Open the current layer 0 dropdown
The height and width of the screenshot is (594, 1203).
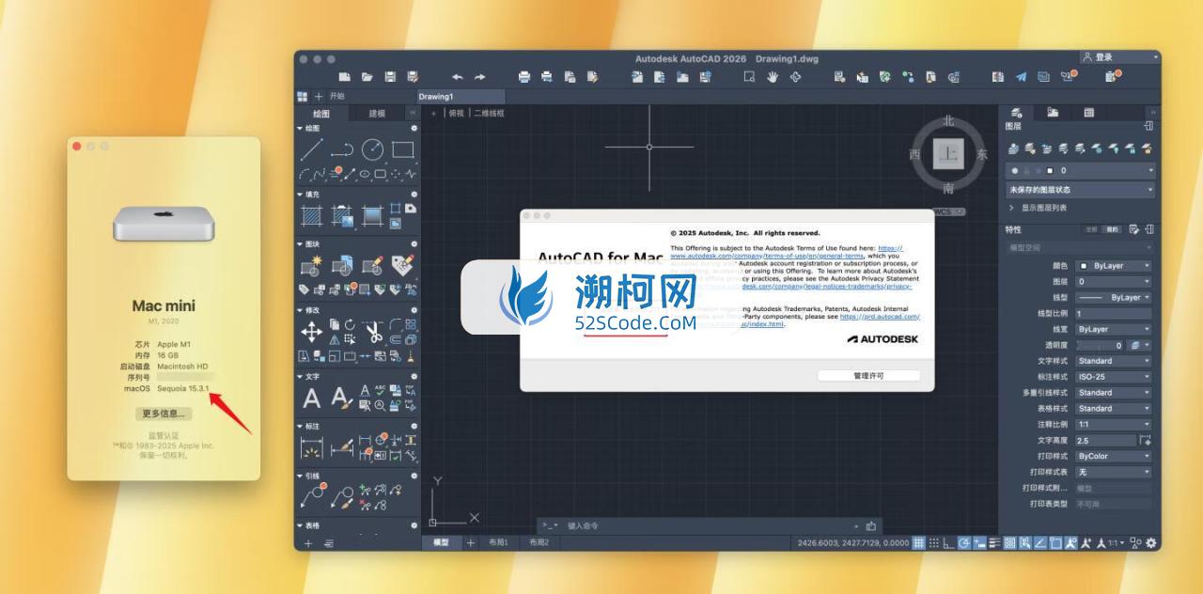(x=1081, y=171)
